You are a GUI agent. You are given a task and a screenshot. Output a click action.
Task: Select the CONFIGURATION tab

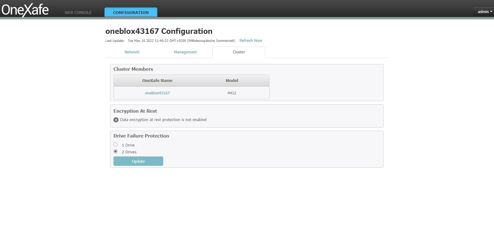pyautogui.click(x=131, y=13)
